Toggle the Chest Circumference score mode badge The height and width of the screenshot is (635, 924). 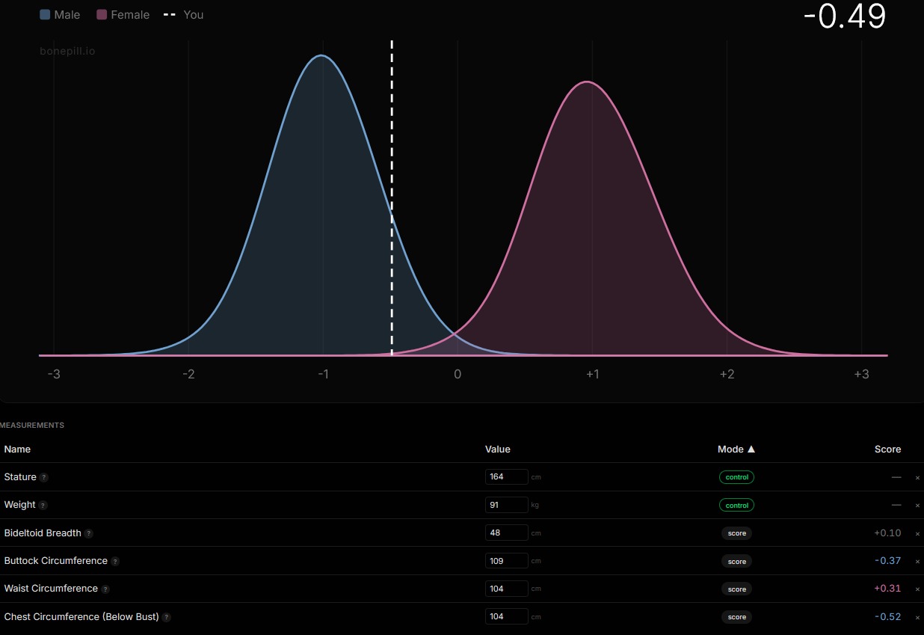coord(736,617)
